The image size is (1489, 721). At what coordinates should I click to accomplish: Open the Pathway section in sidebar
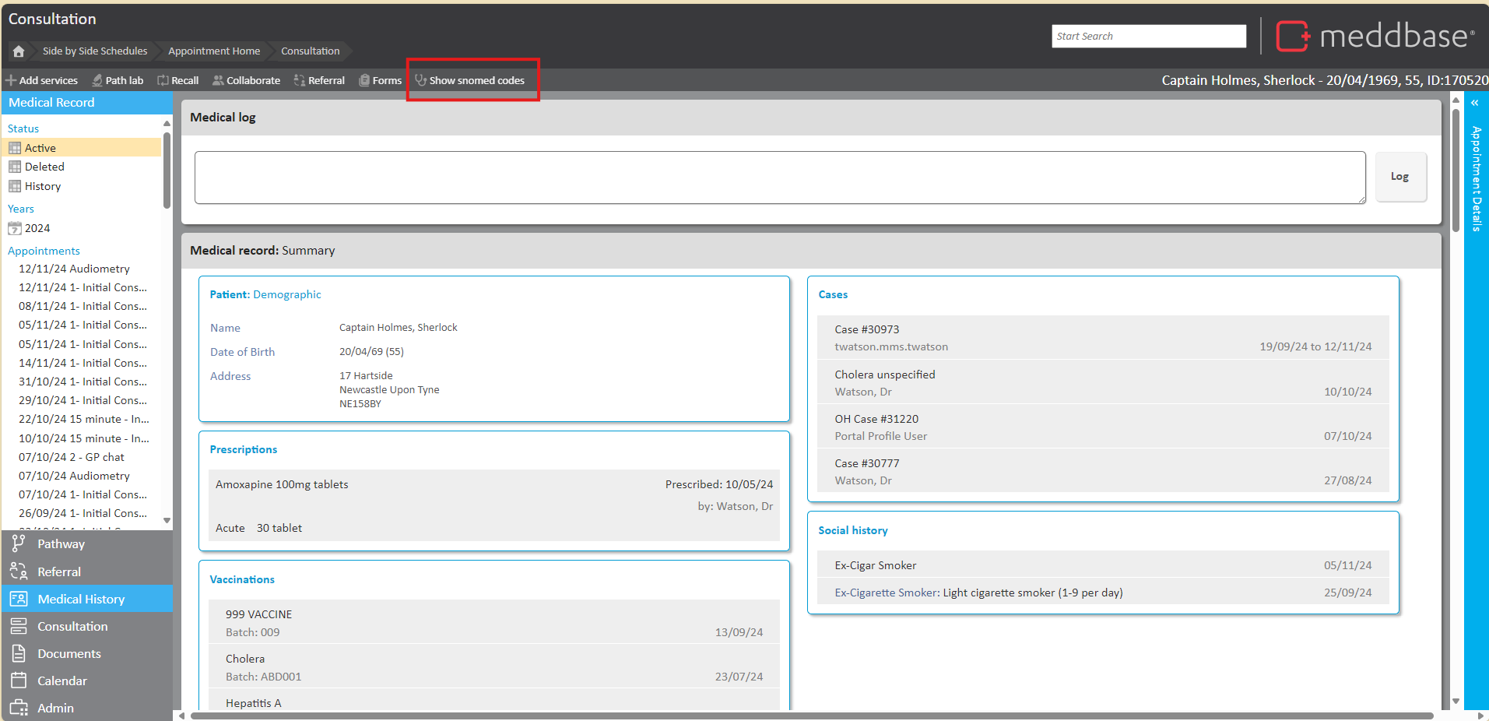61,544
